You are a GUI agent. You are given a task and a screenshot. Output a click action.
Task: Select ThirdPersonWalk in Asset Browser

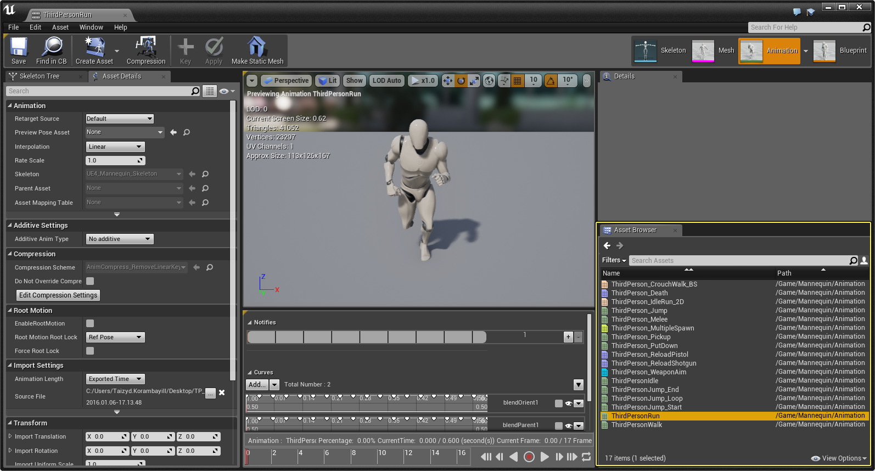[637, 425]
